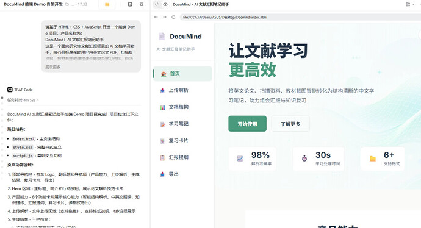Collapse the chat sidebar with the list icon
The width and height of the screenshot is (421, 228).
tap(142, 4)
